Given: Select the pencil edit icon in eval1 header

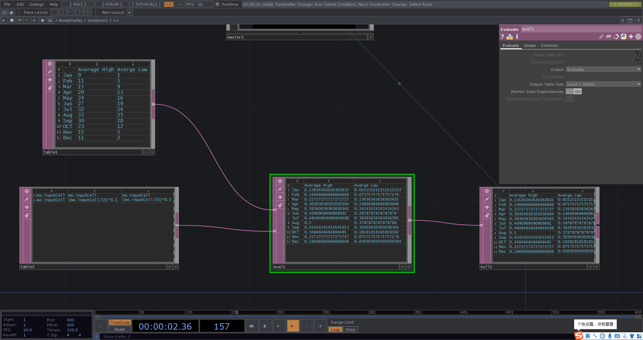Looking at the screenshot, I should tap(601, 36).
